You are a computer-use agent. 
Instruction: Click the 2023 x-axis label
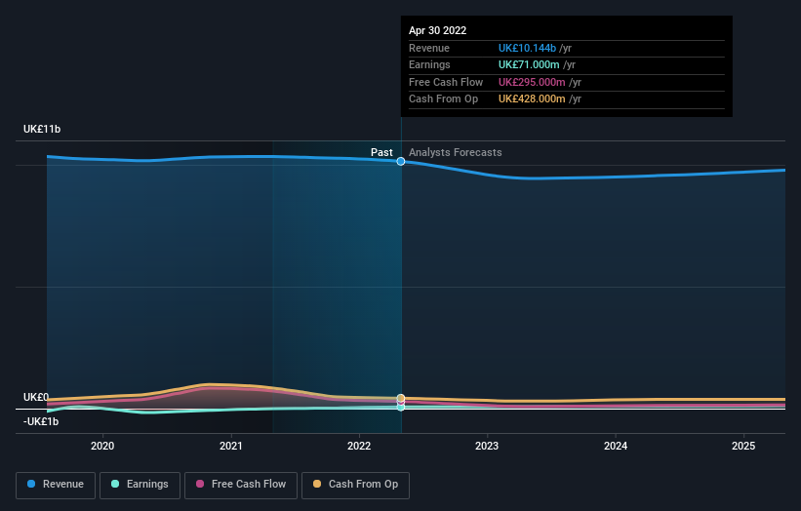tap(487, 446)
